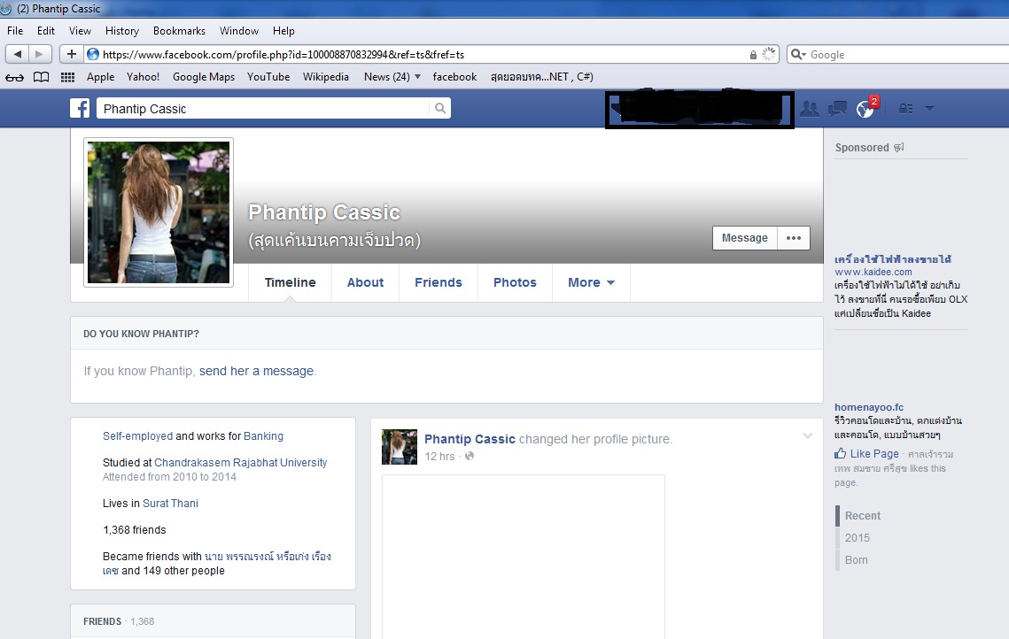
Task: Open the File menu
Action: [x=15, y=31]
